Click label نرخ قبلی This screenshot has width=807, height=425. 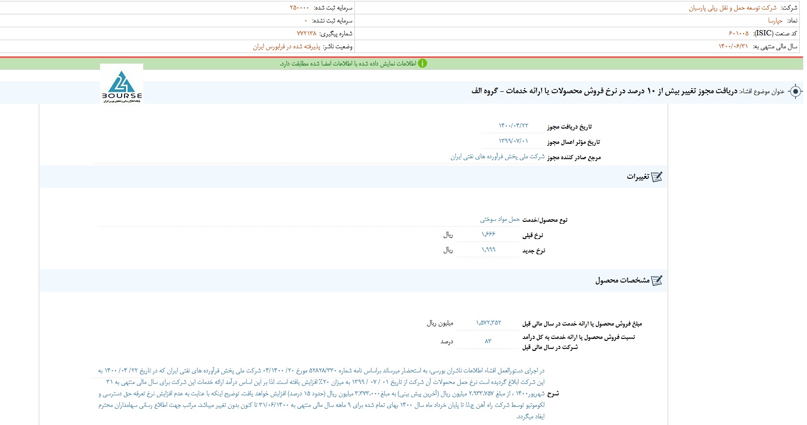(533, 235)
